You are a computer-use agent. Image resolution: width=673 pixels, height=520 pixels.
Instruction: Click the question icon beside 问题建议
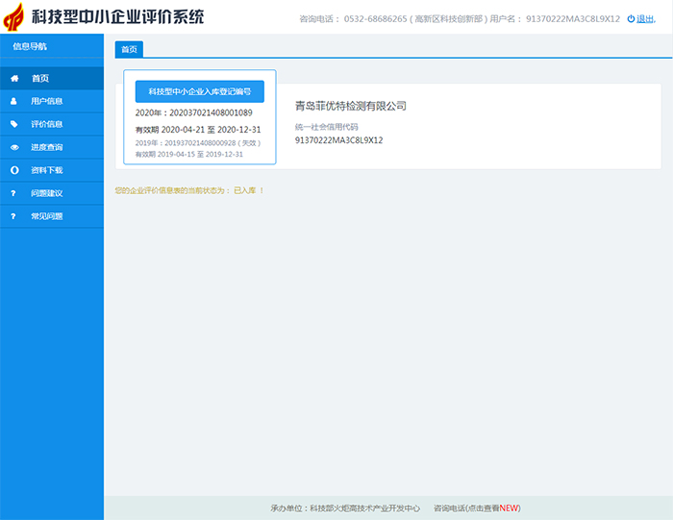(x=13, y=193)
